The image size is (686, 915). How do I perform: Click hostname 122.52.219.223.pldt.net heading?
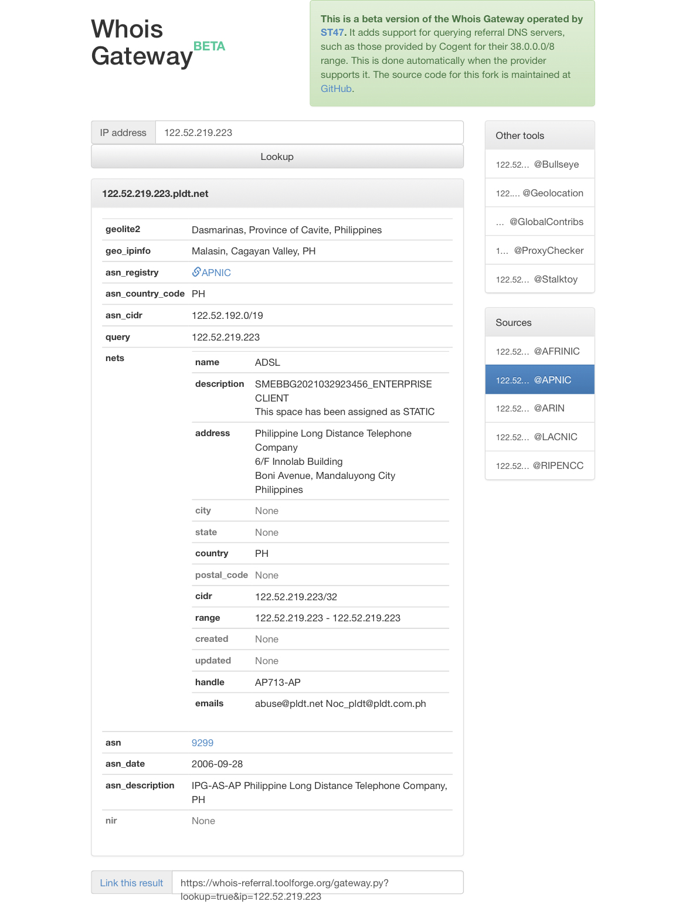click(x=155, y=193)
